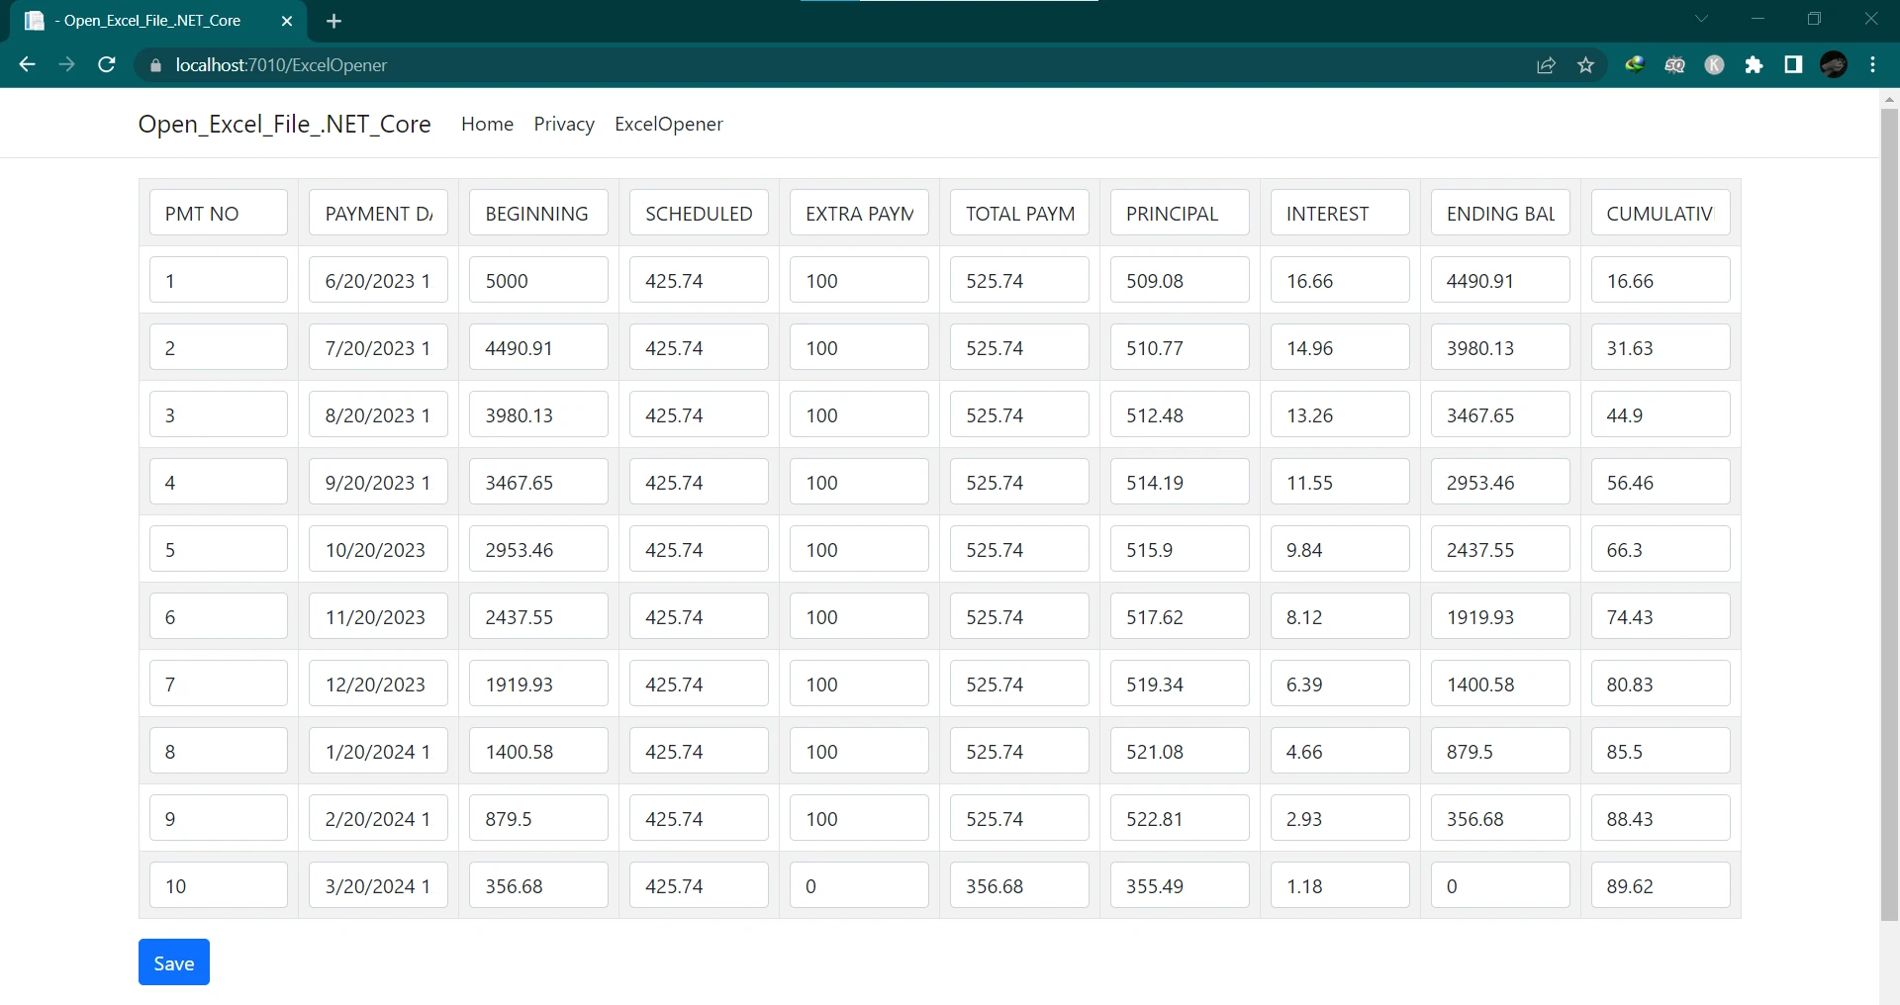Select the 5000 beginning balance field

coord(538,280)
